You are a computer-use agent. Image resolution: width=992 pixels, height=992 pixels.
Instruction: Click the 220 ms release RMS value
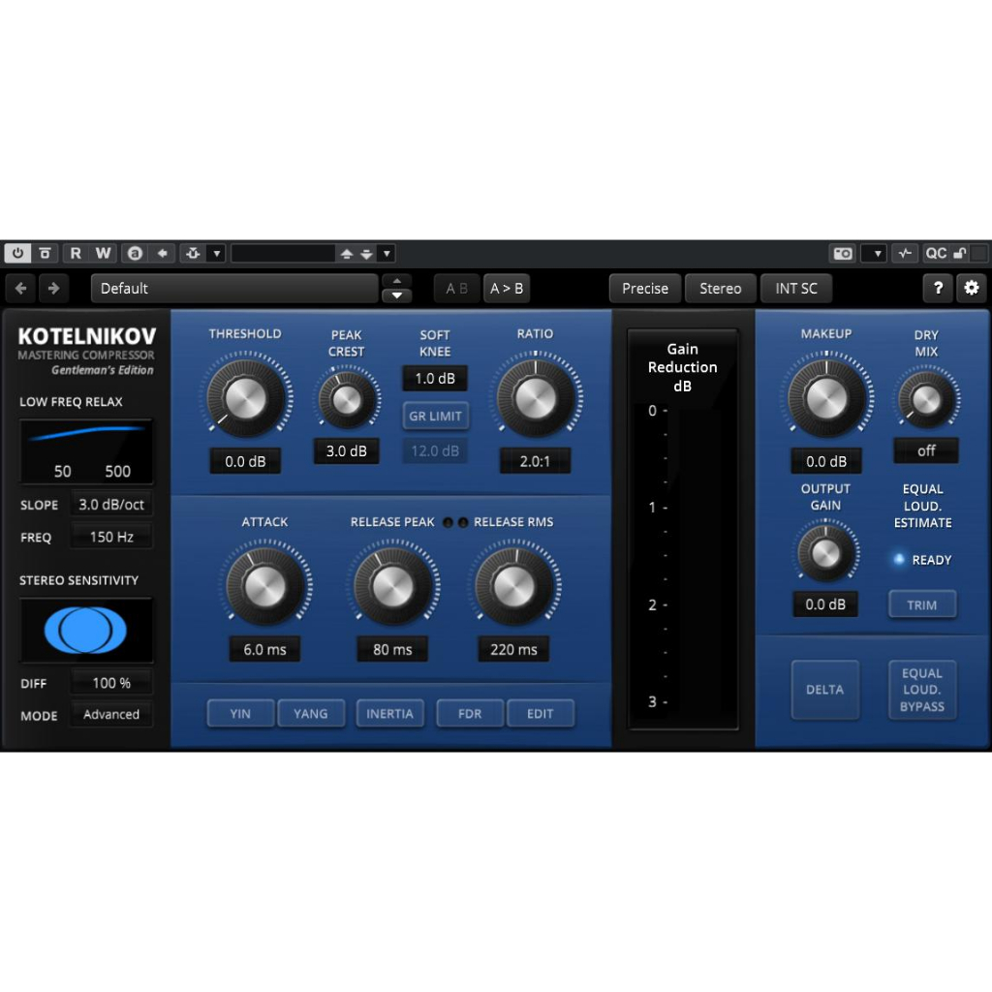click(513, 649)
